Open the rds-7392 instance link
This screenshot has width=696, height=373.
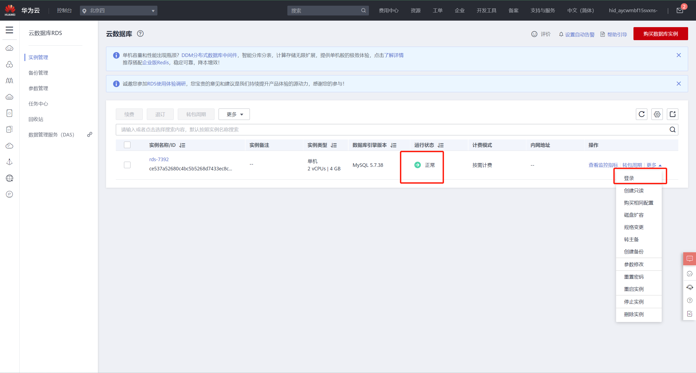click(159, 159)
